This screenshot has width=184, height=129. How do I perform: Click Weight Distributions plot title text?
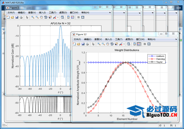(127, 50)
